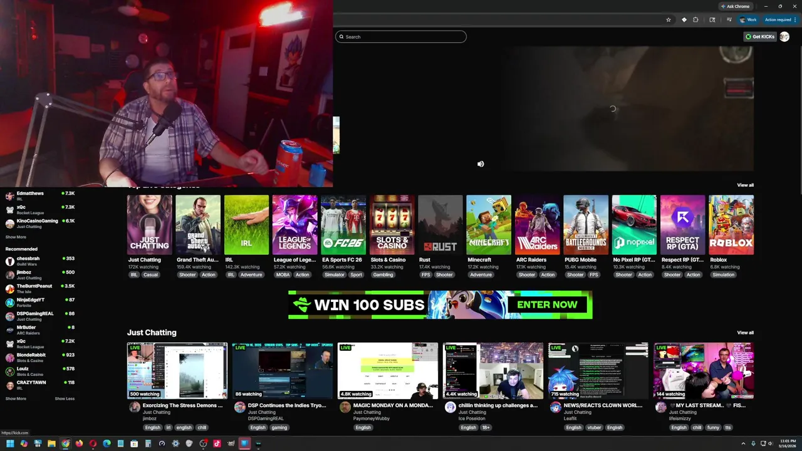Open the ARC Raiders category card
802x451 pixels.
pyautogui.click(x=538, y=225)
